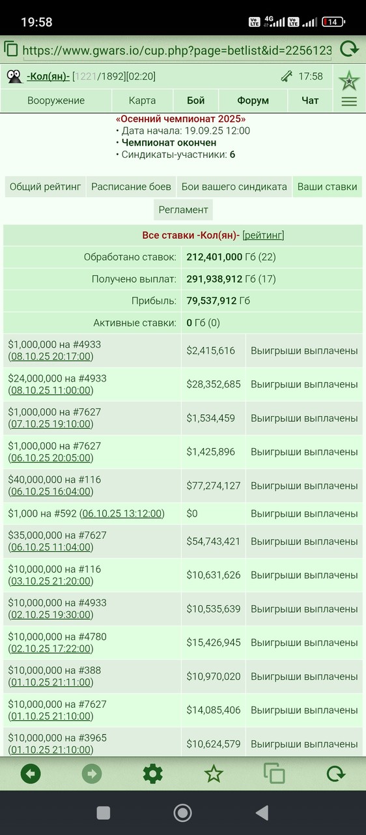Switch to the Общий рейтинг tab
The image size is (366, 835).
[45, 187]
